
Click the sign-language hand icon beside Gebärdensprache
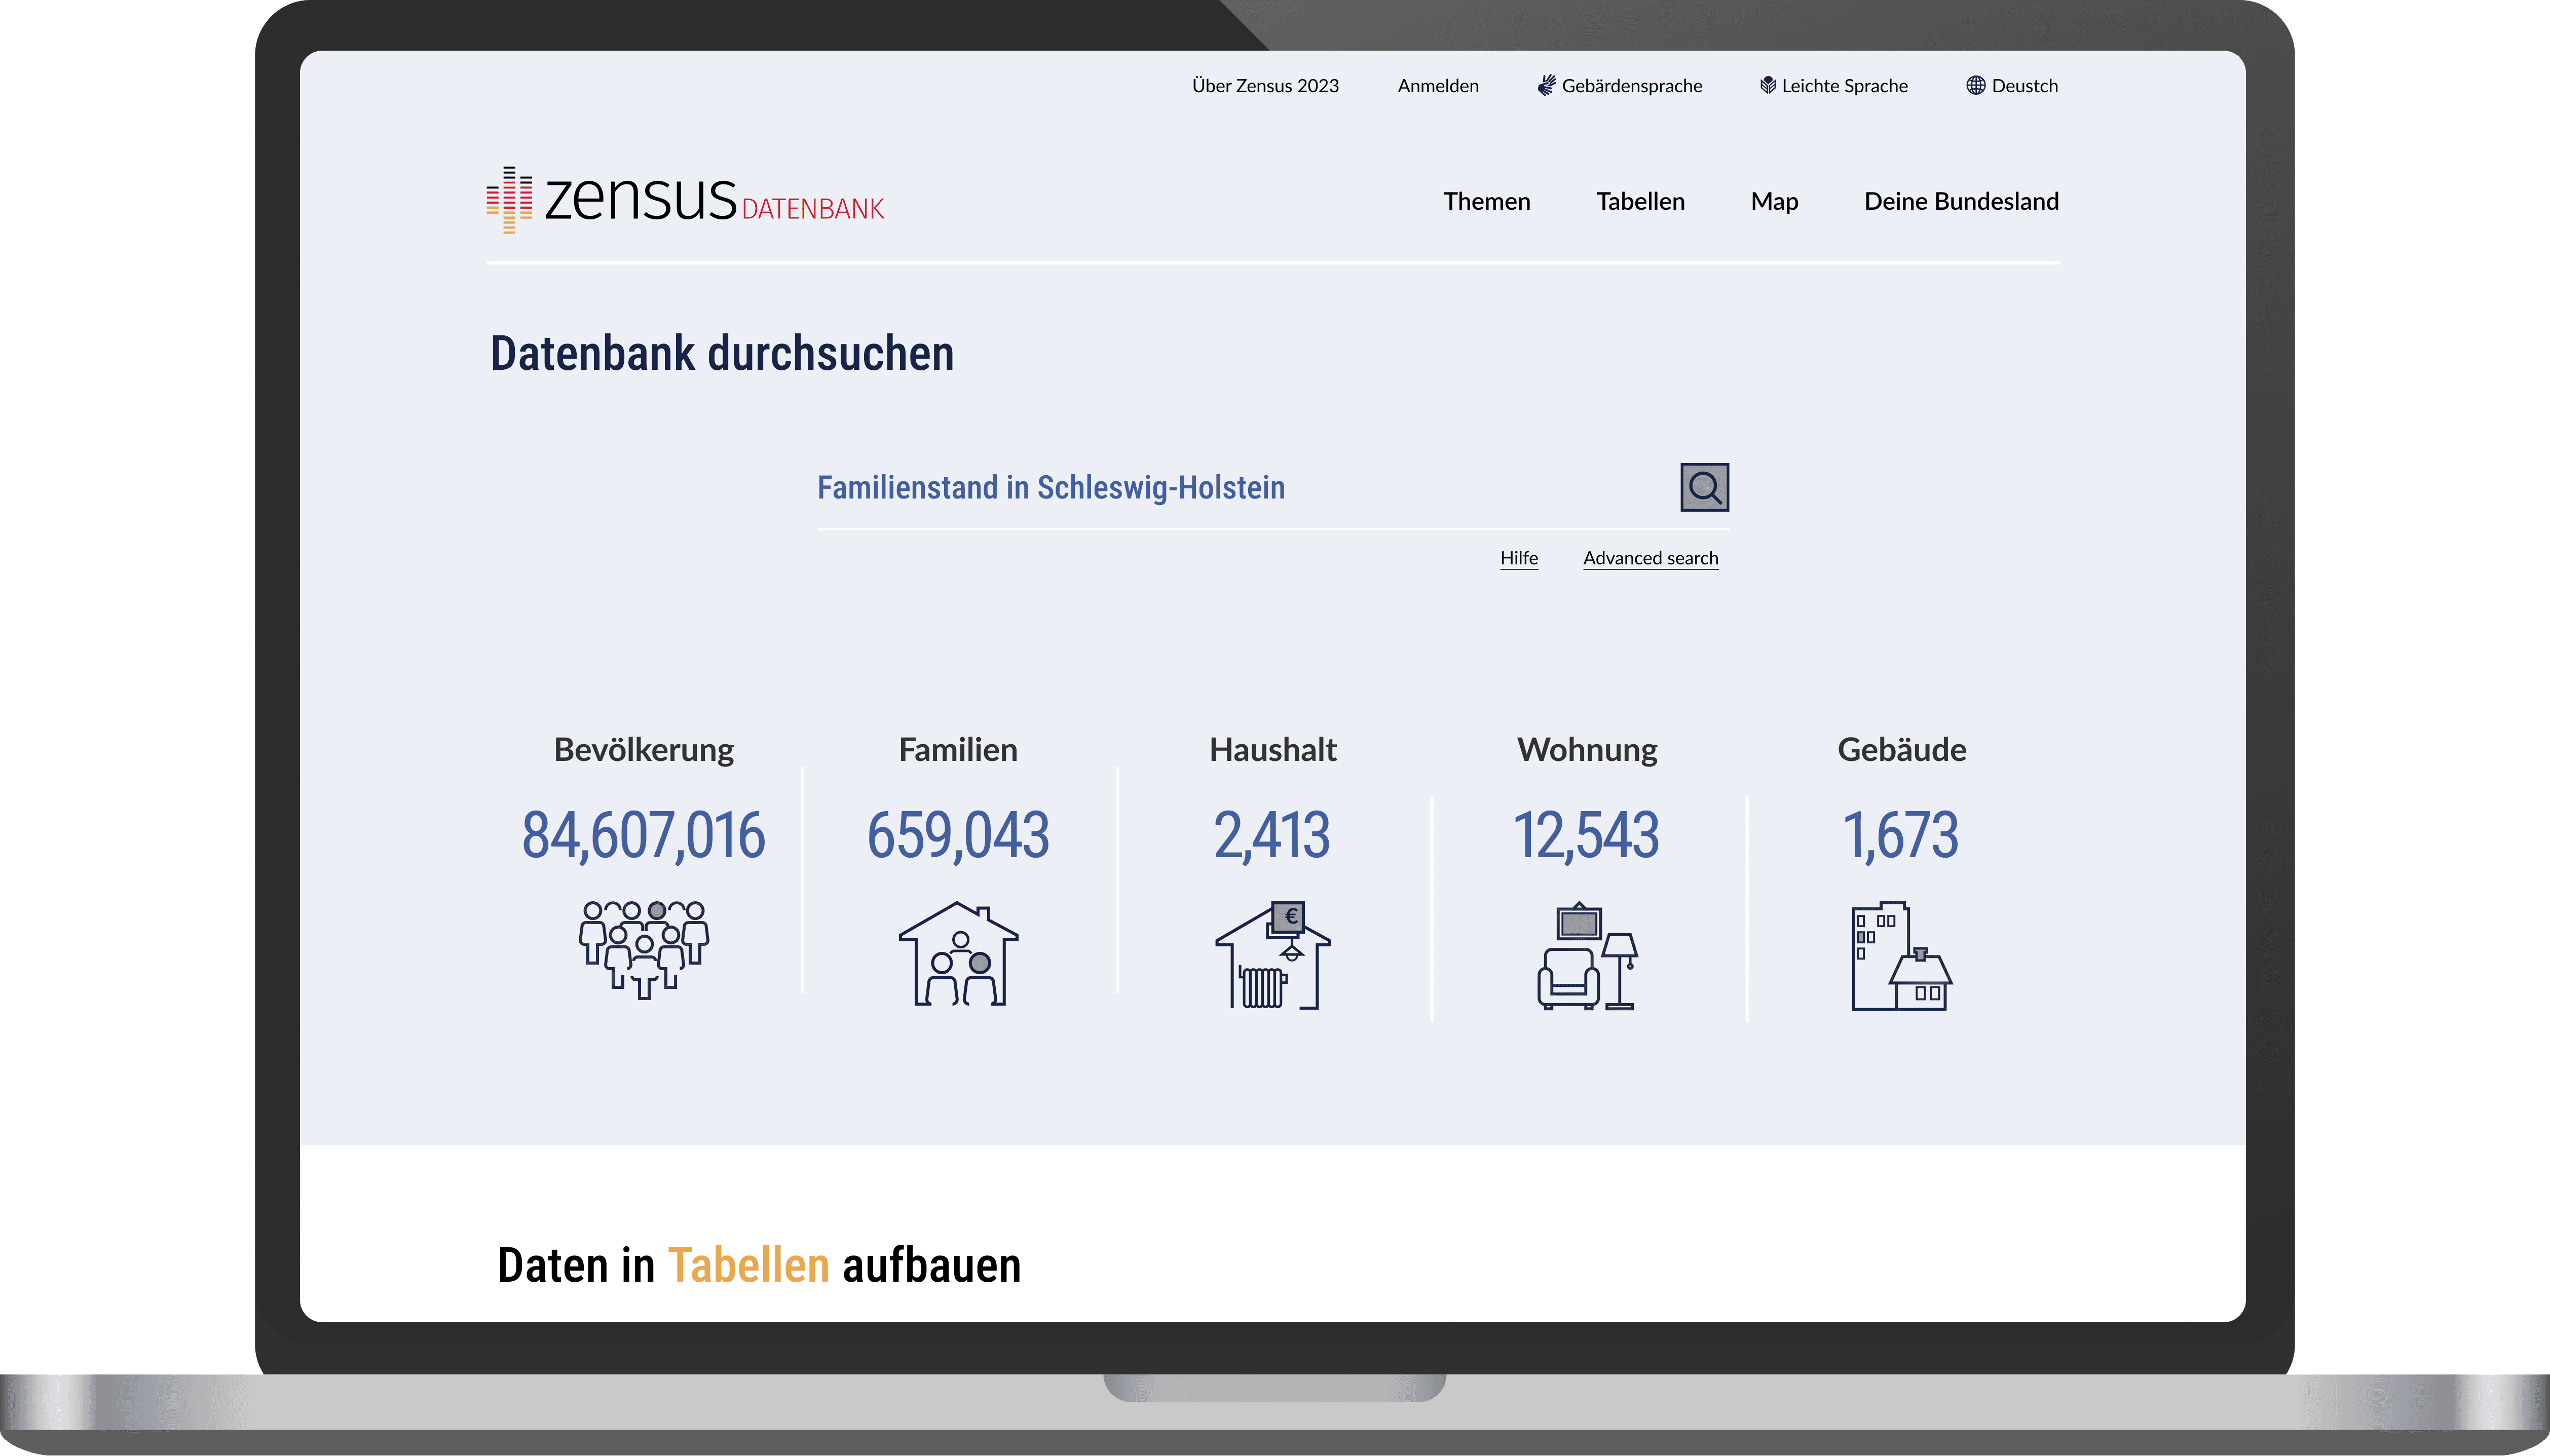coord(1546,86)
